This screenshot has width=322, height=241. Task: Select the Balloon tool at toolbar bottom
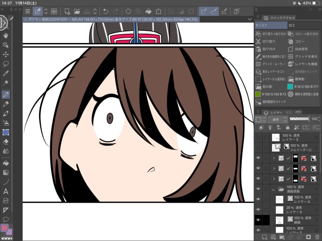click(6, 219)
